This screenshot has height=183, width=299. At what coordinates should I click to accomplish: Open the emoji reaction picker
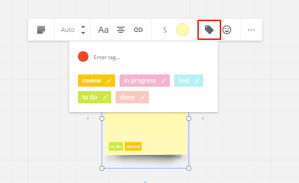pyautogui.click(x=227, y=30)
